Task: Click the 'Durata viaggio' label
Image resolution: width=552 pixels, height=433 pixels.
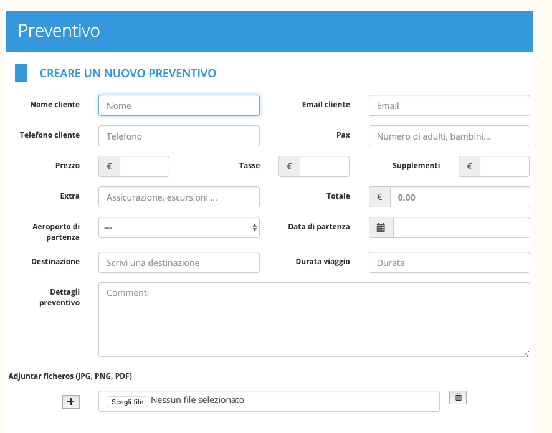Action: [323, 262]
